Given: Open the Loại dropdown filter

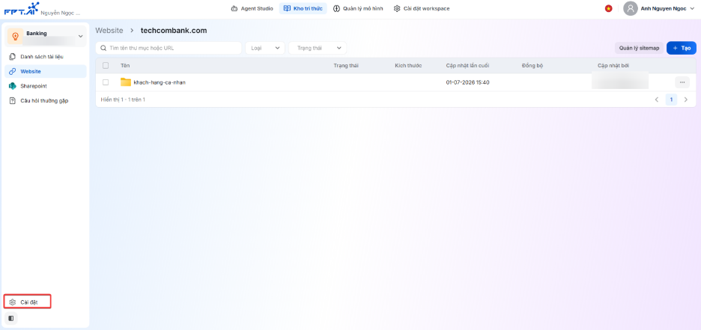Looking at the screenshot, I should 265,48.
